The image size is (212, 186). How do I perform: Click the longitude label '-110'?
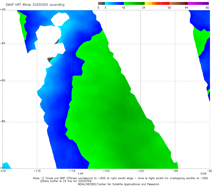(x=71, y=171)
